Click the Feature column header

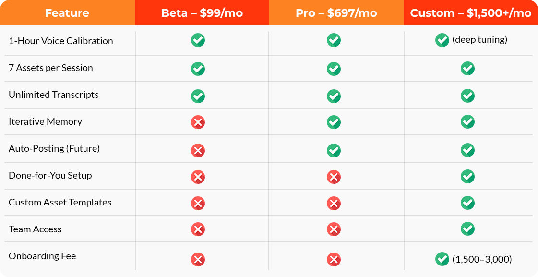coord(67,12)
